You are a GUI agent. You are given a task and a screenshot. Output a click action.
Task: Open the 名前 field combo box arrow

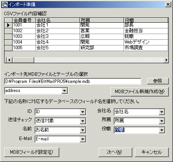[x=83, y=130]
